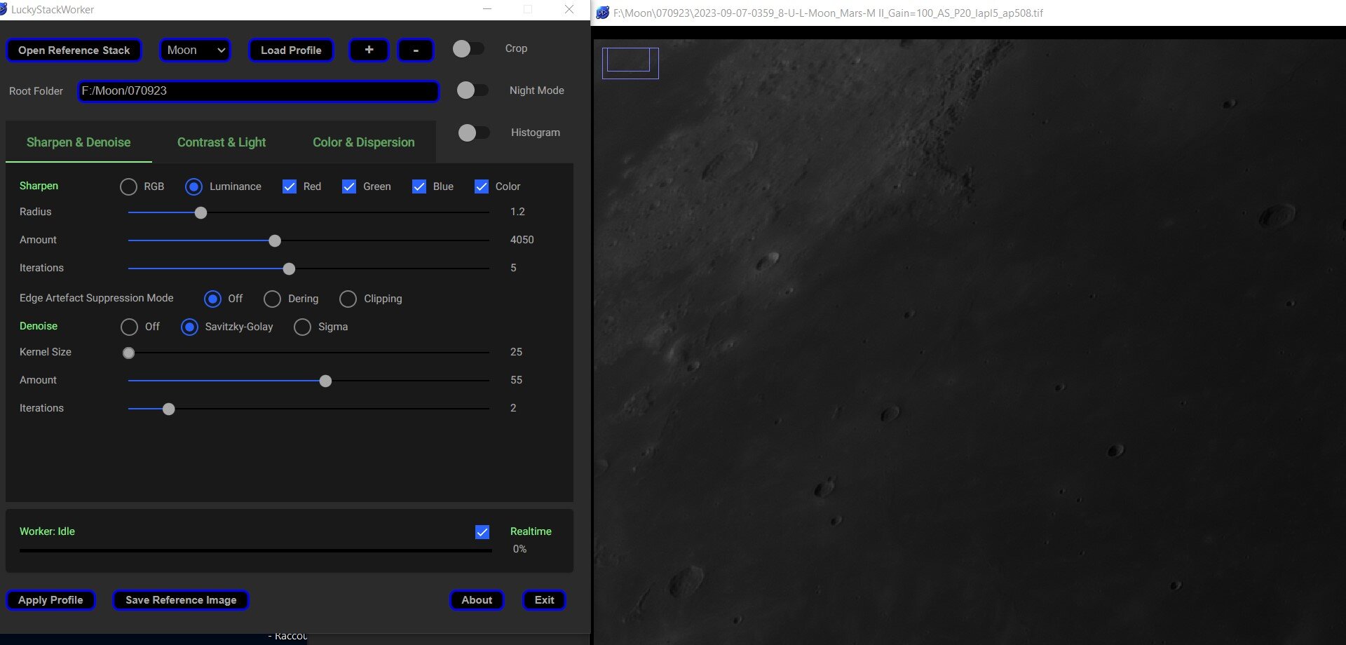This screenshot has width=1346, height=645.
Task: Click the minus zoom button
Action: [416, 50]
